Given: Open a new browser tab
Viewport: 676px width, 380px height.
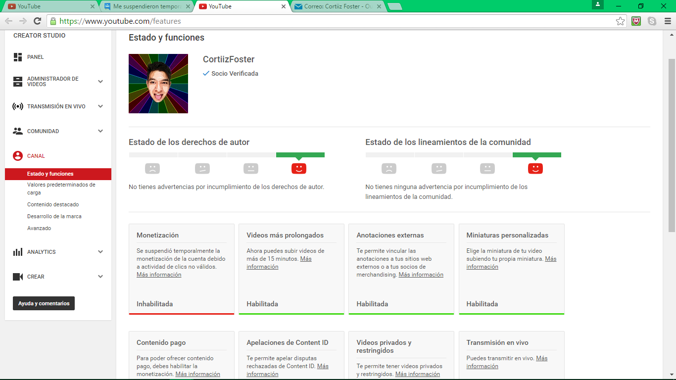Looking at the screenshot, I should [394, 6].
